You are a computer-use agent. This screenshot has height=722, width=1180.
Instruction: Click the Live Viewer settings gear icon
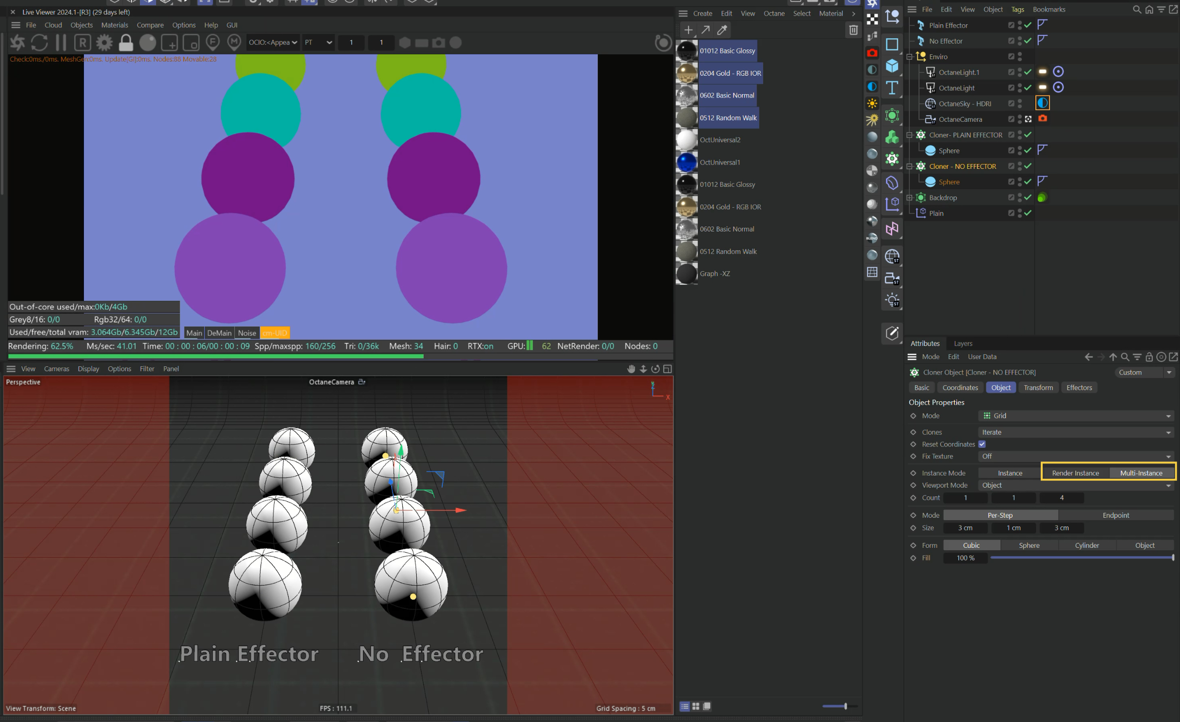104,43
